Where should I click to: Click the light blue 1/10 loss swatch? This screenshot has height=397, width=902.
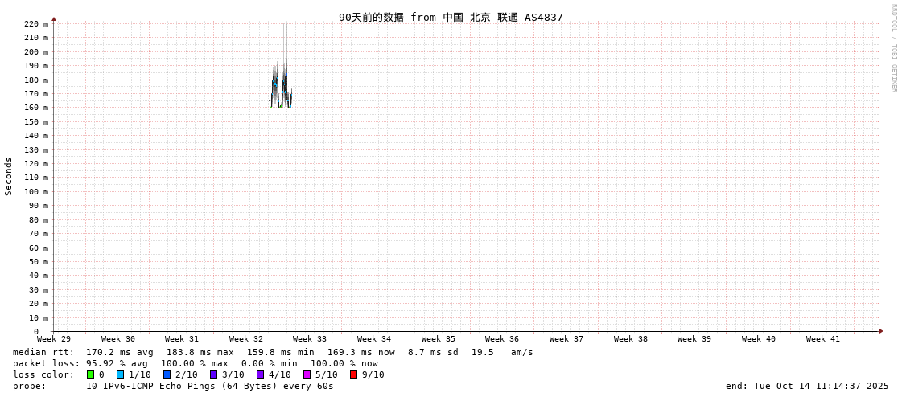tap(121, 374)
